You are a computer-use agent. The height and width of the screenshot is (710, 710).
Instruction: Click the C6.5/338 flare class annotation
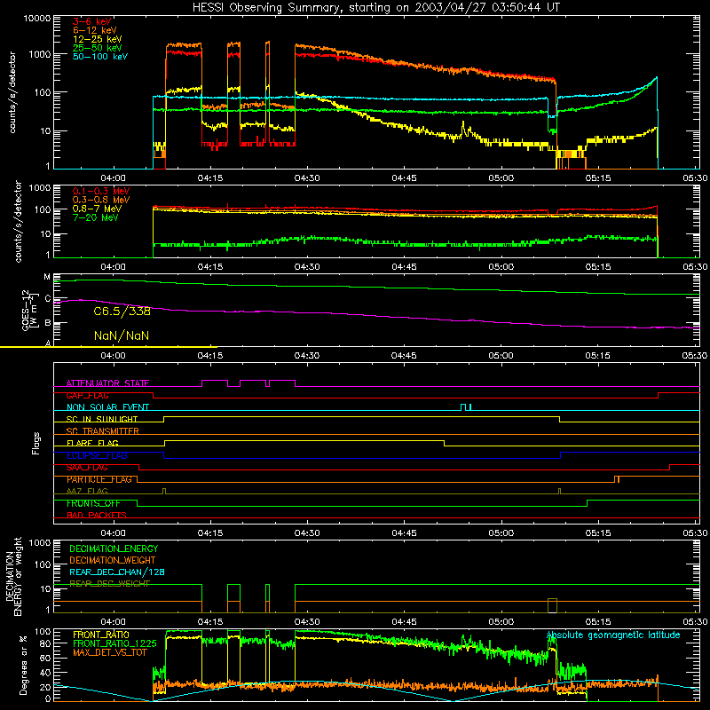click(x=122, y=312)
